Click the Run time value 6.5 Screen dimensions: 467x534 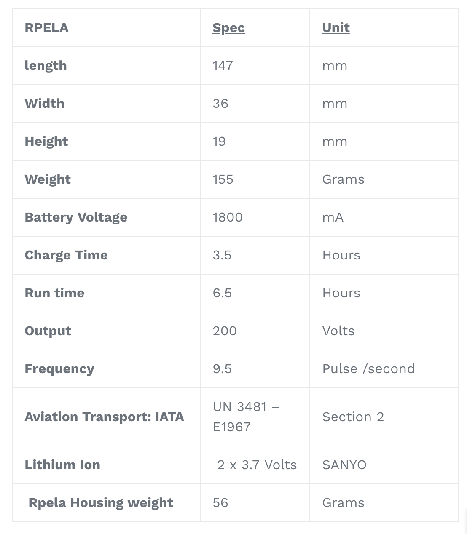tap(222, 293)
